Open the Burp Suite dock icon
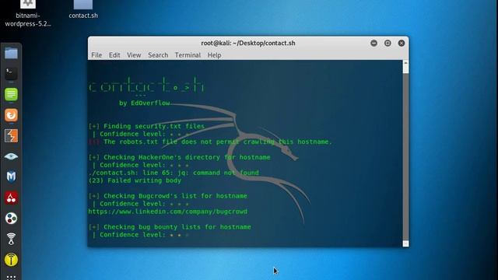 pos(11,135)
